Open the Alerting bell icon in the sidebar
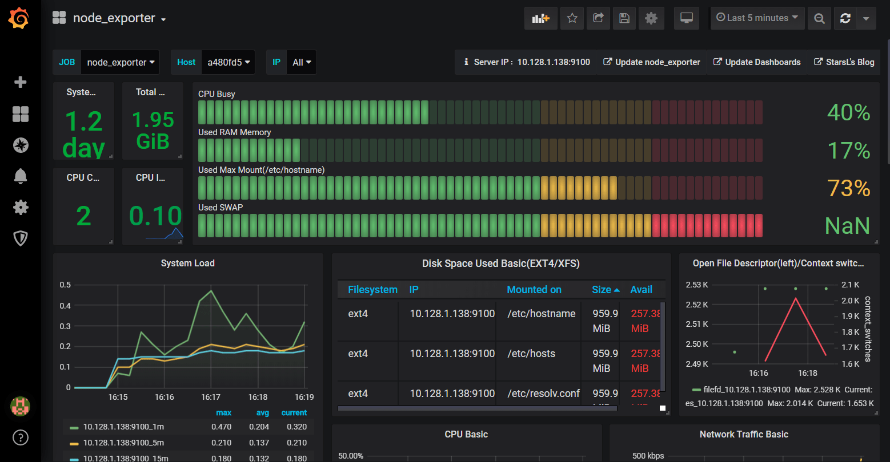Image resolution: width=890 pixels, height=462 pixels. [x=20, y=176]
